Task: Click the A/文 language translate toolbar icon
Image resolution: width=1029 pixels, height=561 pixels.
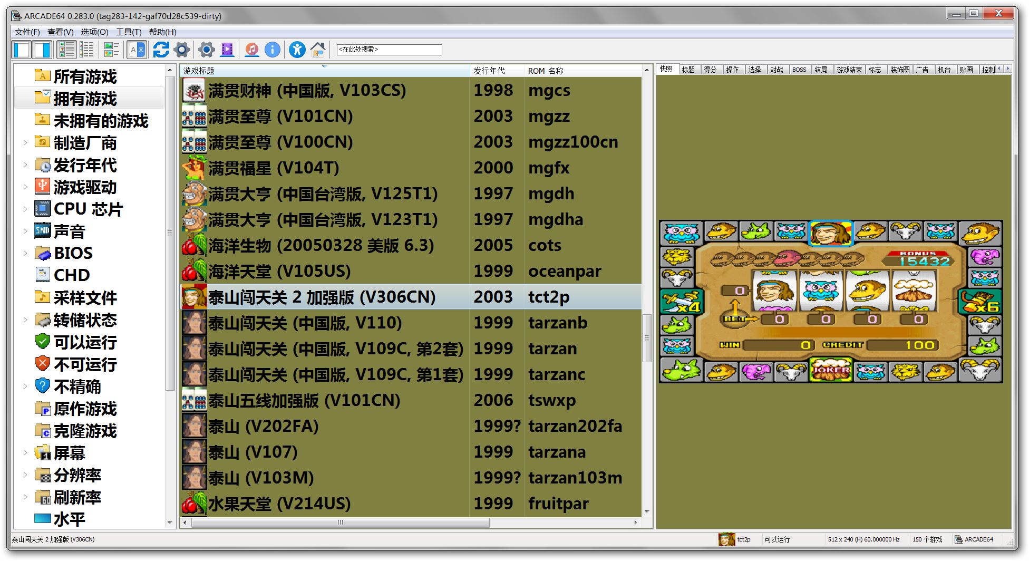Action: (x=137, y=50)
